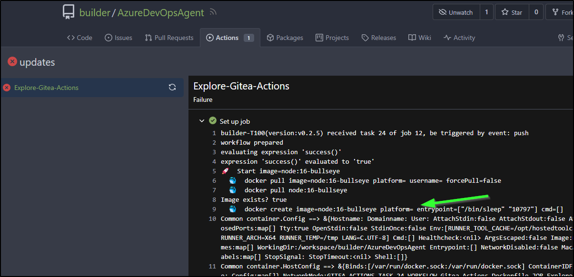Click the Code brackets icon
Screen dimensions: 574x277
click(x=70, y=38)
